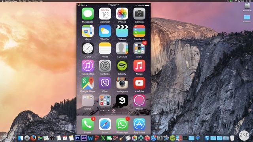The width and height of the screenshot is (253, 142).
Task: Open the Mac App Store from the dock
Action: point(153,138)
